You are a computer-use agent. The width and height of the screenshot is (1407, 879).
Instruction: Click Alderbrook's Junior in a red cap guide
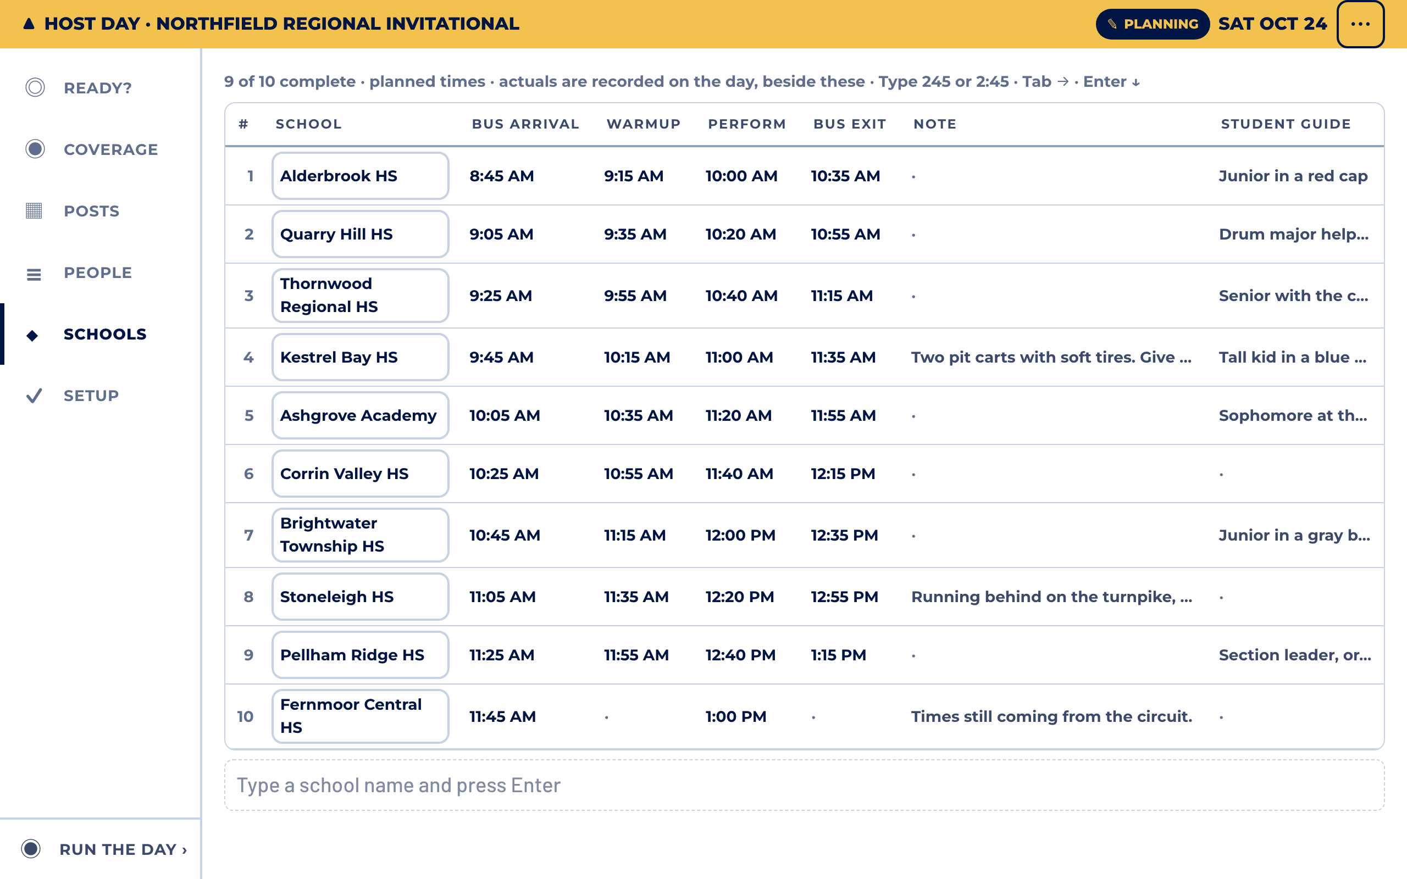1293,176
